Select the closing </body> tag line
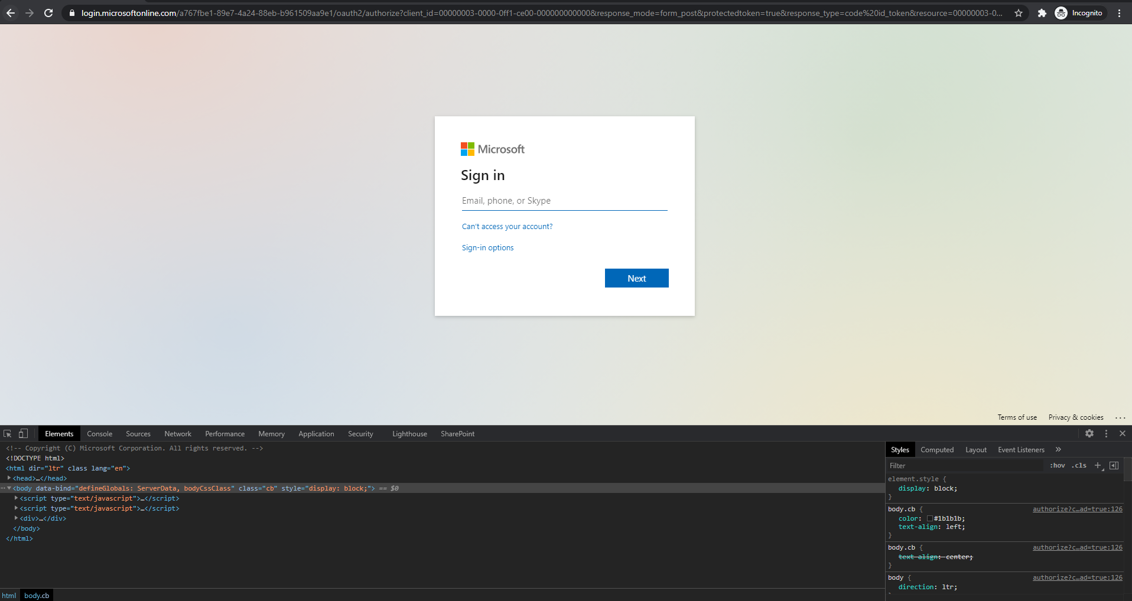 (27, 528)
